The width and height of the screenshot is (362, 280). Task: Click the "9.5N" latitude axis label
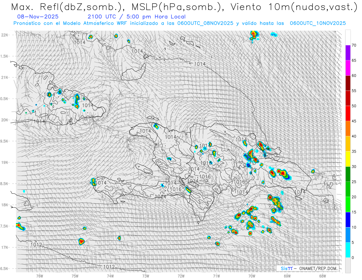(x=5, y=141)
